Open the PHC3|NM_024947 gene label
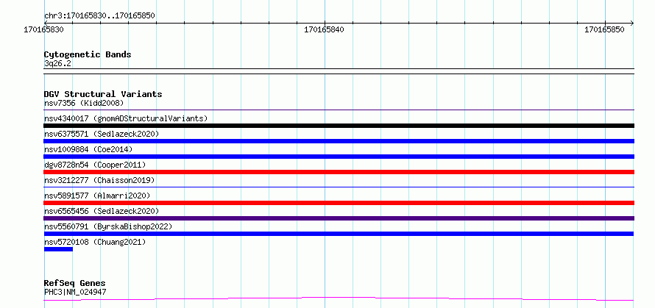Screen dimensions: 655x308 tap(75, 292)
